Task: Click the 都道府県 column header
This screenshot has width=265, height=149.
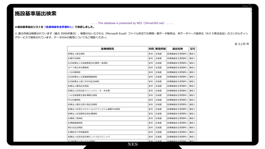Action: (160, 49)
